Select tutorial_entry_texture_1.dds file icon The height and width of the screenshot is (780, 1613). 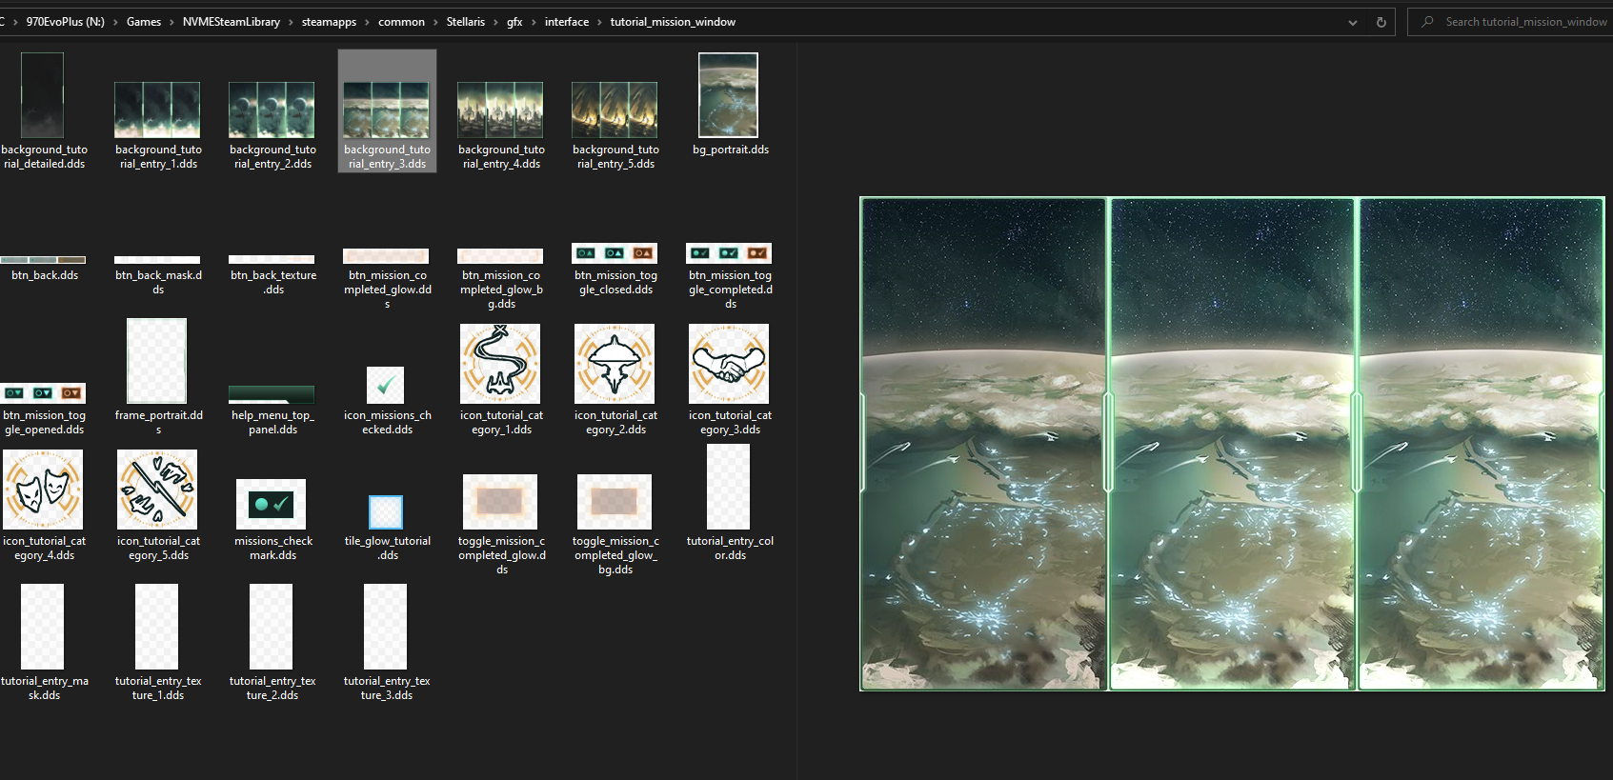coord(157,627)
